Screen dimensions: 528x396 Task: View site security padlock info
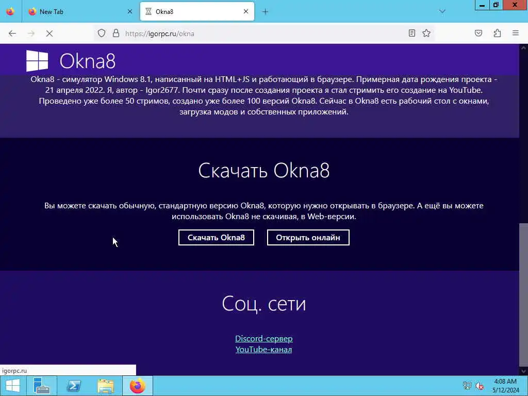click(116, 34)
